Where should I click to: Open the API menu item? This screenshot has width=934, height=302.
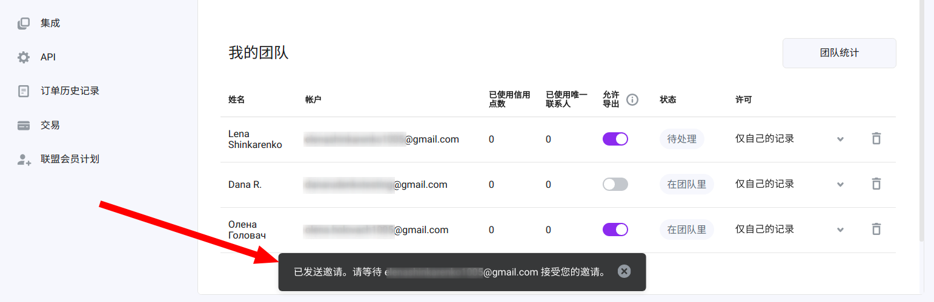[x=48, y=57]
